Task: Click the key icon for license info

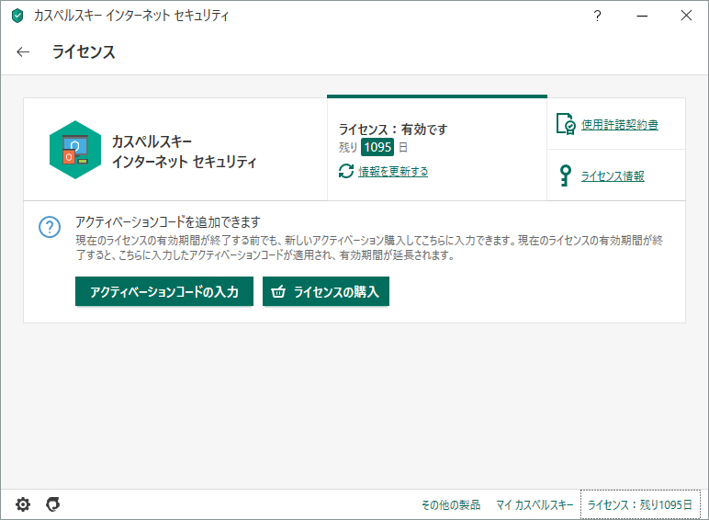Action: tap(566, 175)
